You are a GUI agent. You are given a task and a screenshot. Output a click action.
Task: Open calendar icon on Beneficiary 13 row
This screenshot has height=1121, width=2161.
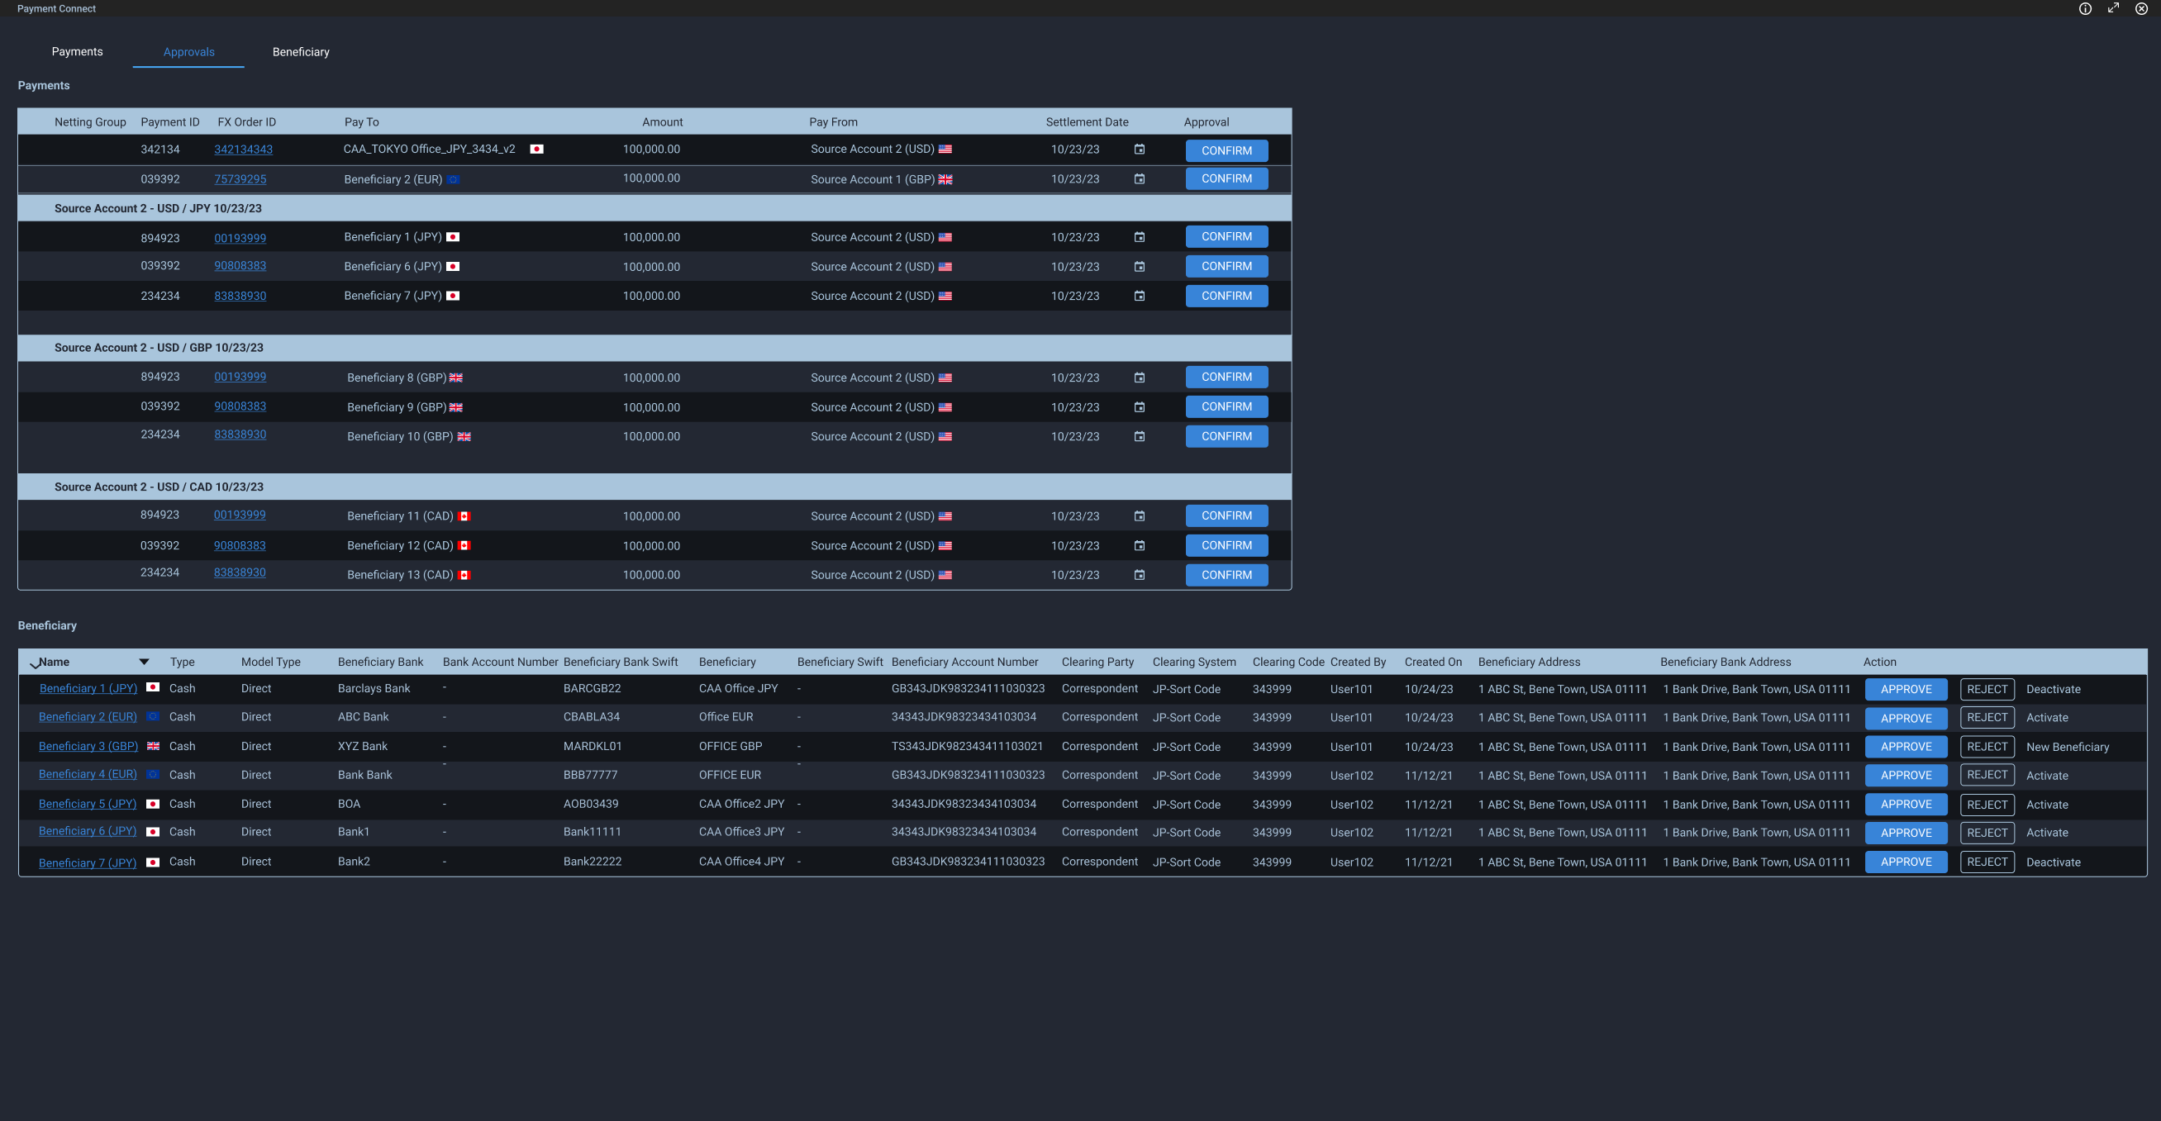[1140, 575]
